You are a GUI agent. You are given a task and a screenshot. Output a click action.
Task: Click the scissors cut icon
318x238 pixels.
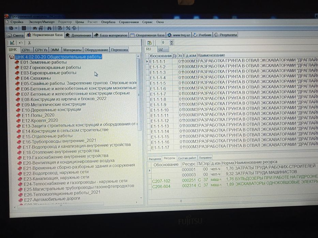coord(29,43)
